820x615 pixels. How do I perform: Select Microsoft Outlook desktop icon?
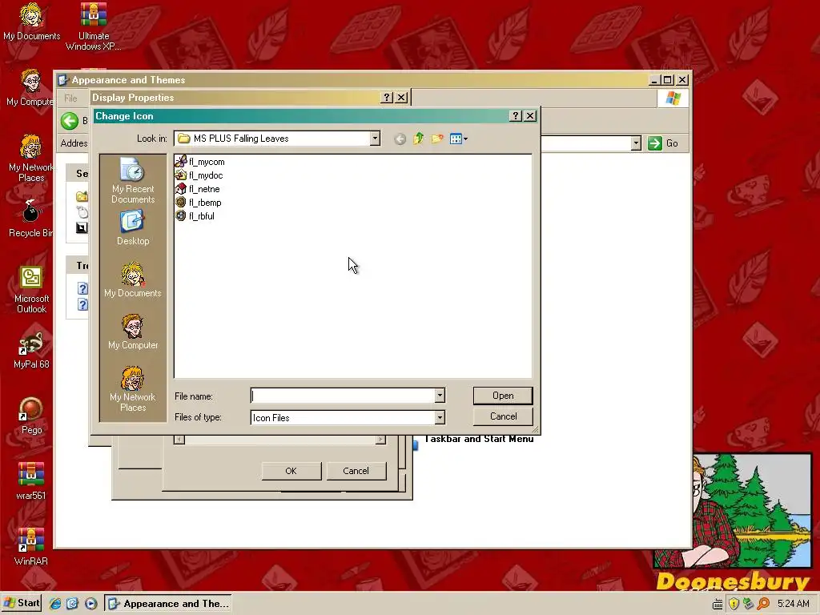point(31,290)
